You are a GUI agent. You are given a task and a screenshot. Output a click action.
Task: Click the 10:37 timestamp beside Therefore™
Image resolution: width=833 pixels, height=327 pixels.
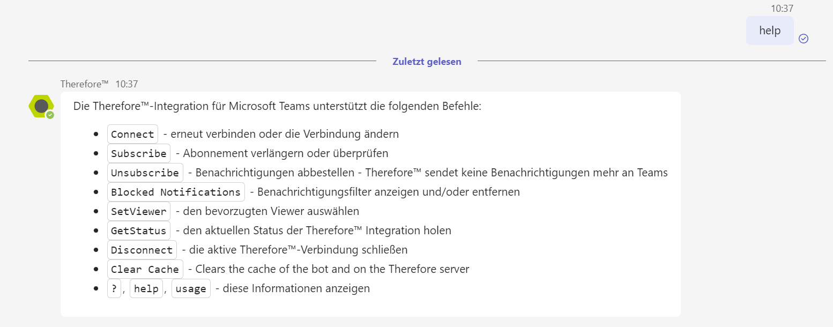point(127,84)
